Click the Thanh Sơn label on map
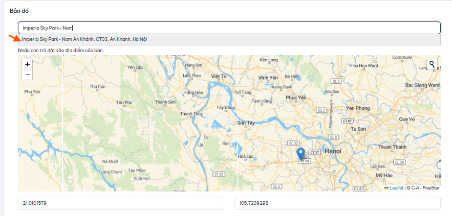452x216 pixels. coord(165,102)
